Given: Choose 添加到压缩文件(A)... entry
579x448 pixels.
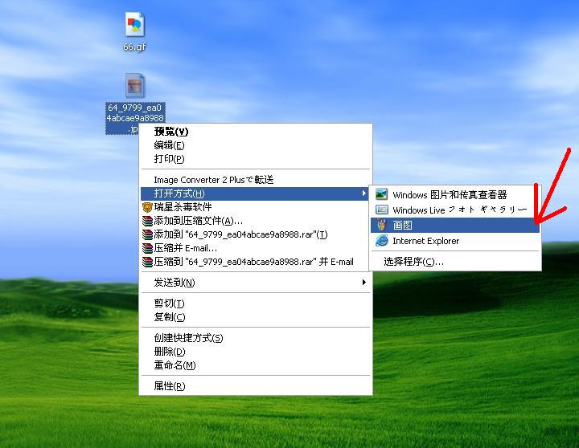Looking at the screenshot, I should coord(256,221).
